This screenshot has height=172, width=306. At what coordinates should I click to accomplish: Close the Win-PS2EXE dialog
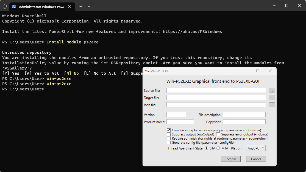(270, 71)
